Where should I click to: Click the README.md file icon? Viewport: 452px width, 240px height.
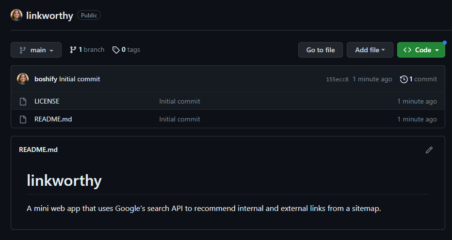[x=23, y=119]
